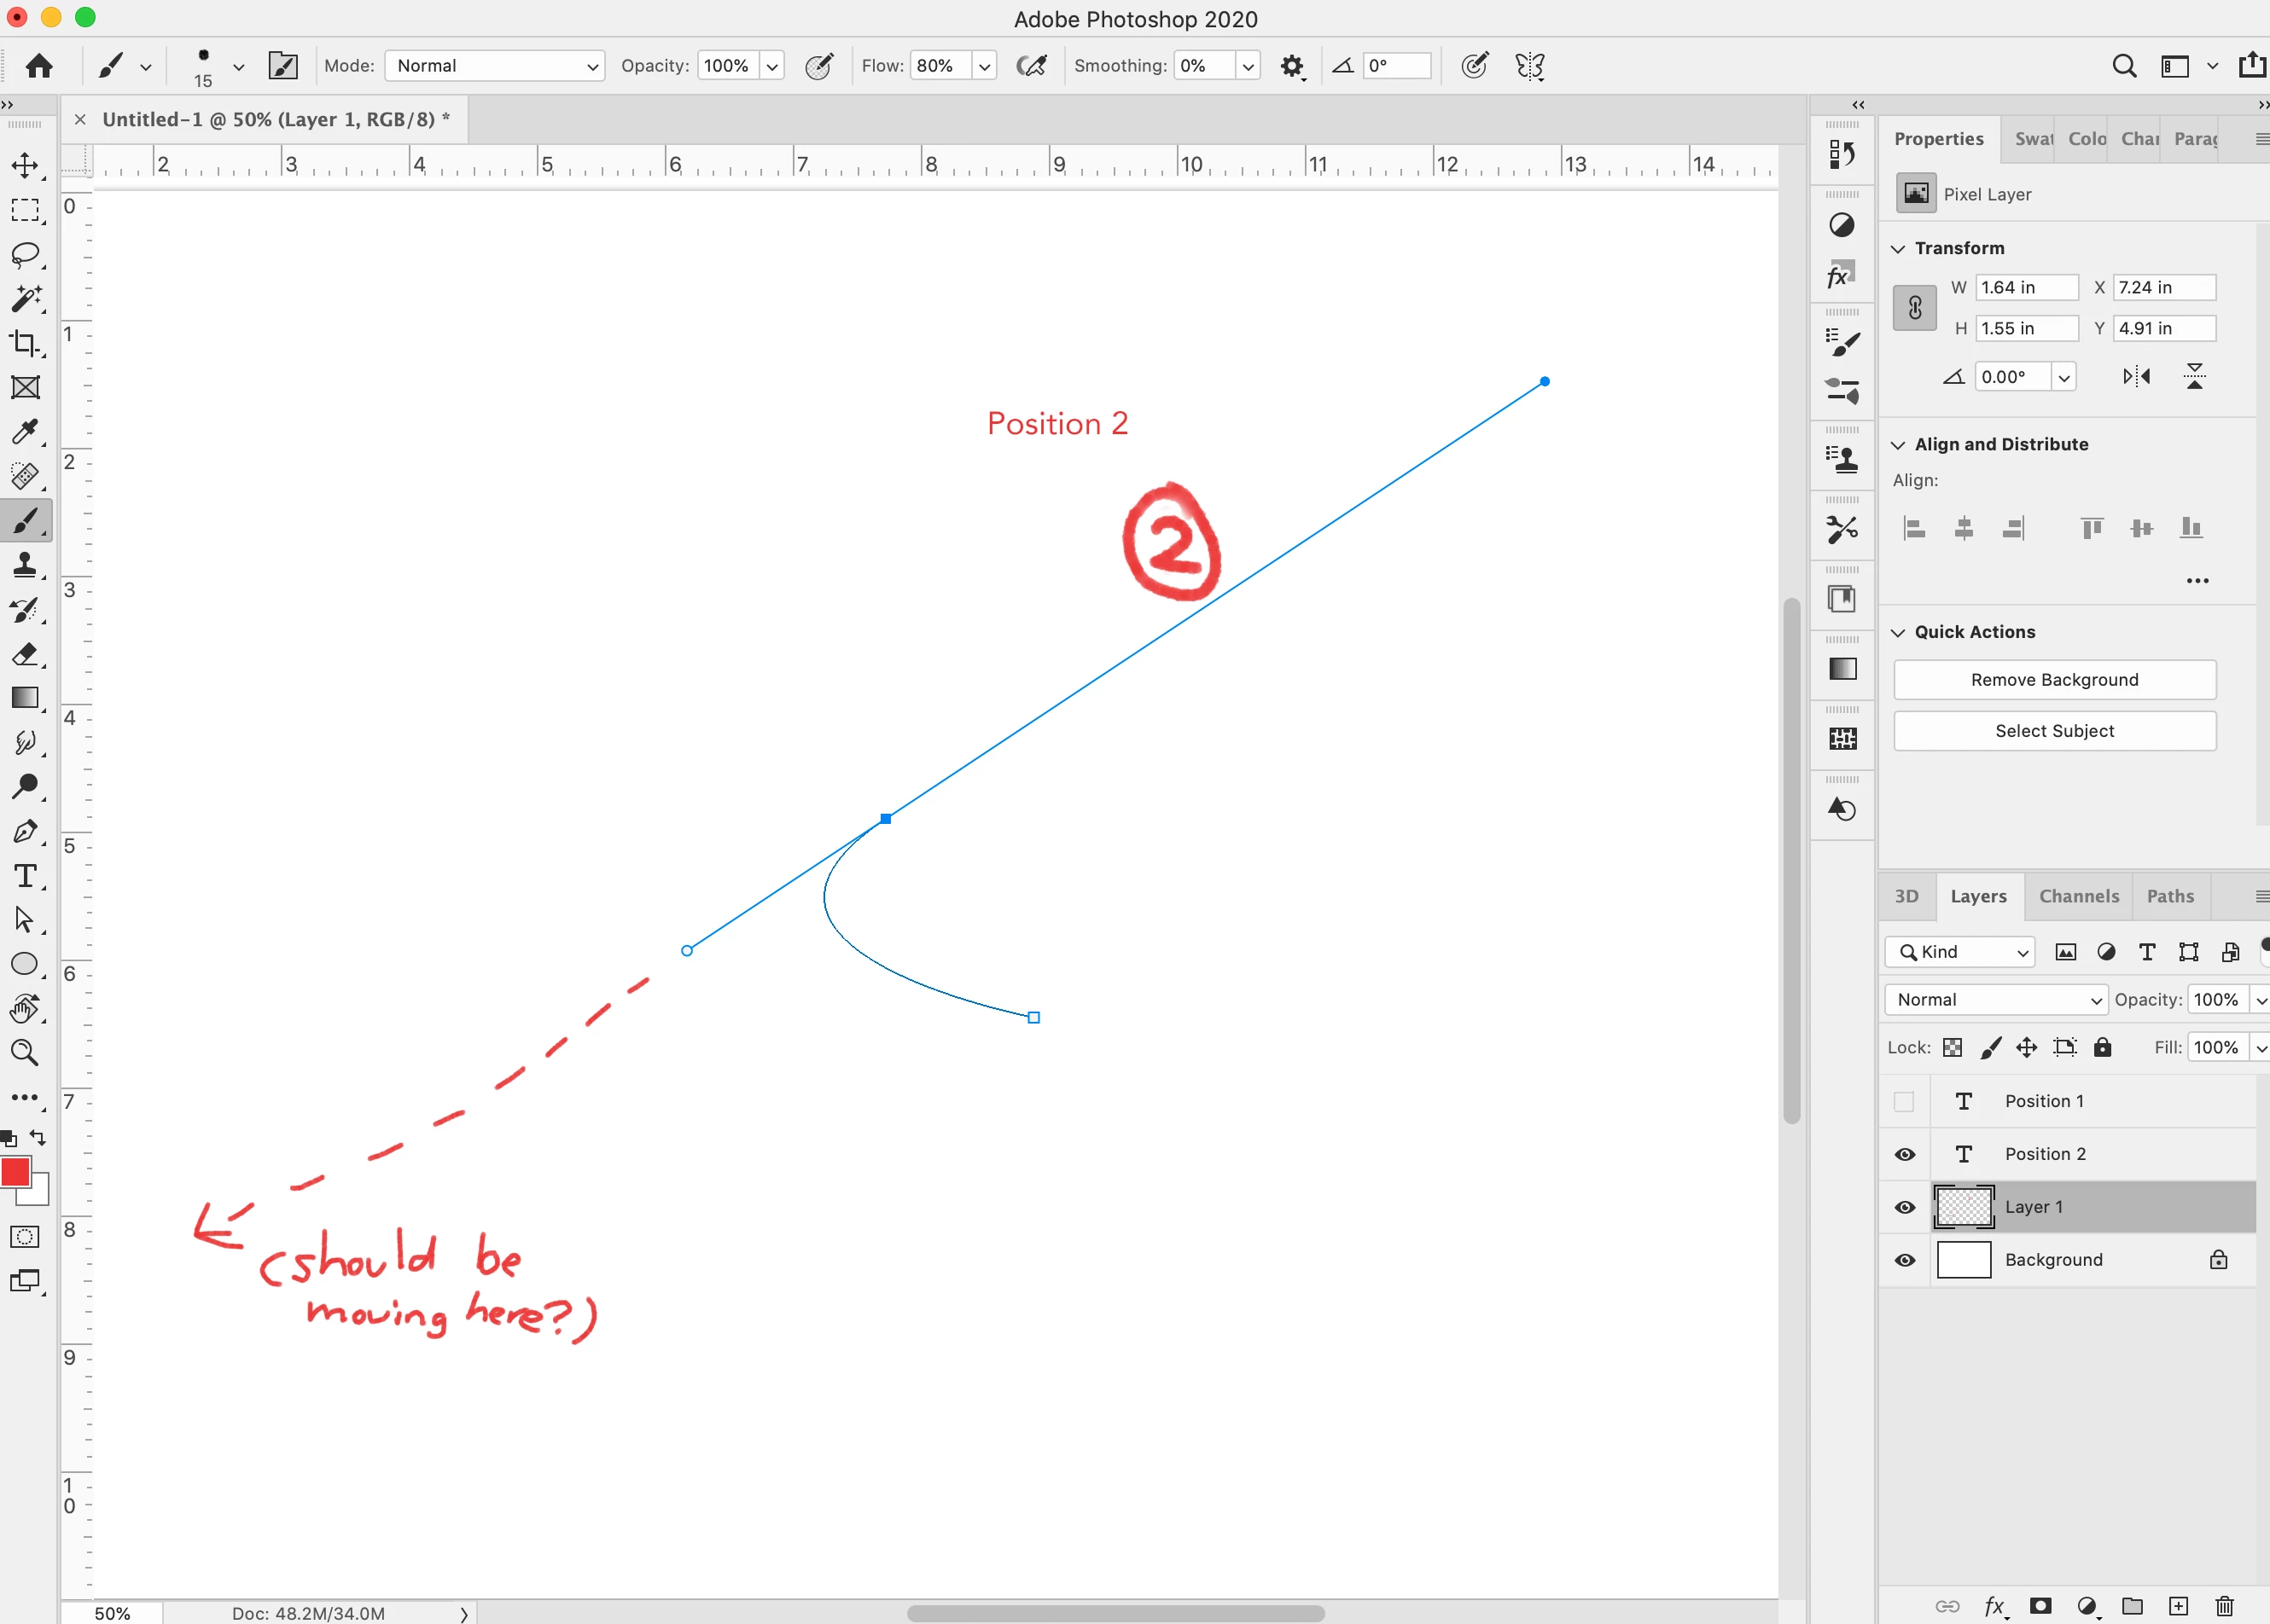Screen dimensions: 2270x1624
Task: Hide the Position 2 layer
Action: point(1904,1154)
